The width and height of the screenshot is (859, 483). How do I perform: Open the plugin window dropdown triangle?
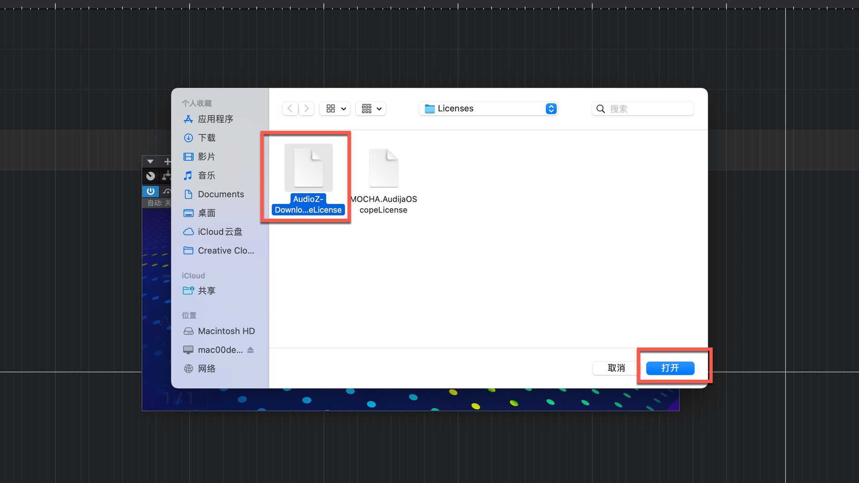tap(150, 161)
